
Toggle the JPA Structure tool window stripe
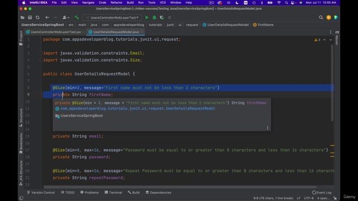21,173
